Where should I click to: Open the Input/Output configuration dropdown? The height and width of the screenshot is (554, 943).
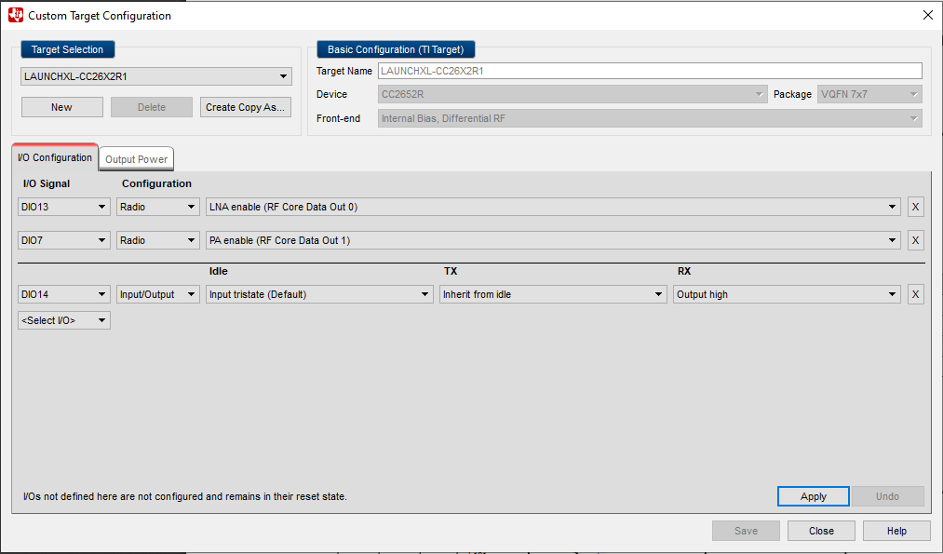click(x=158, y=295)
